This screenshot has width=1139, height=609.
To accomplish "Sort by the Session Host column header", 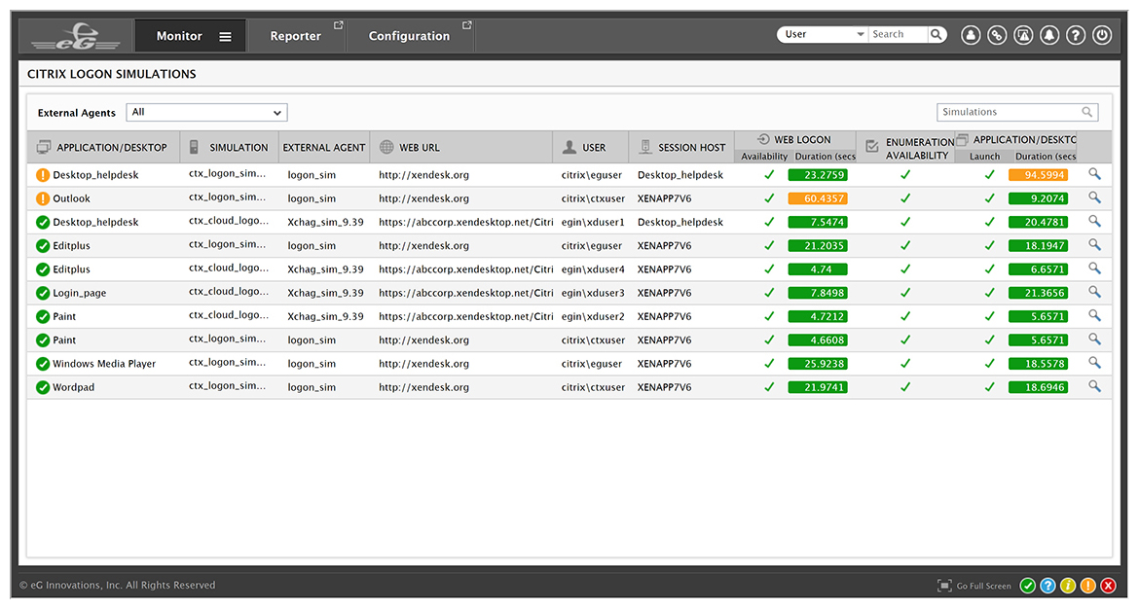I will [681, 147].
